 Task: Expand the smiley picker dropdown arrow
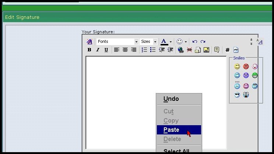[x=186, y=42]
